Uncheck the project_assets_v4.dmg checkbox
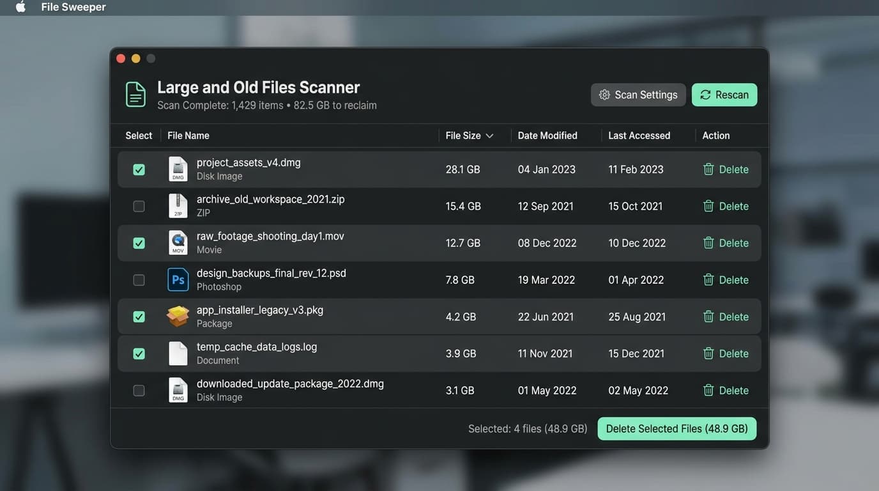 [139, 169]
